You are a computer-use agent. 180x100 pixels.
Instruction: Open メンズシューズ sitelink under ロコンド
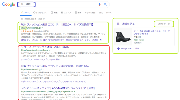point(46,82)
